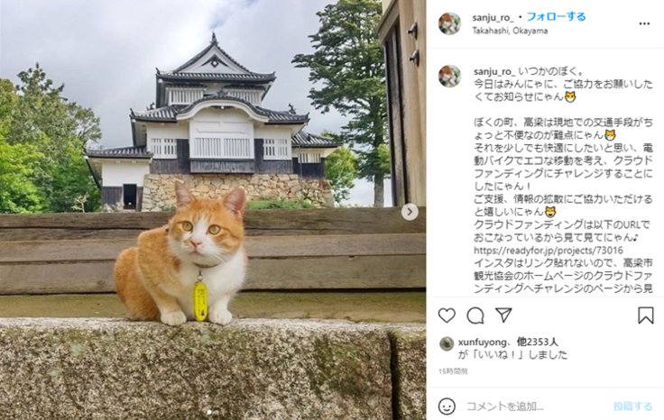View xunfuyong's profile from likes
This screenshot has width=664, height=420.
pos(482,342)
